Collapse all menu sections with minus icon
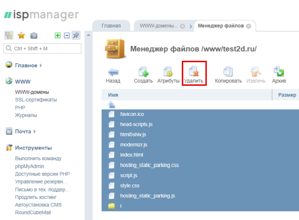The height and width of the screenshot is (220, 299). (x=67, y=35)
